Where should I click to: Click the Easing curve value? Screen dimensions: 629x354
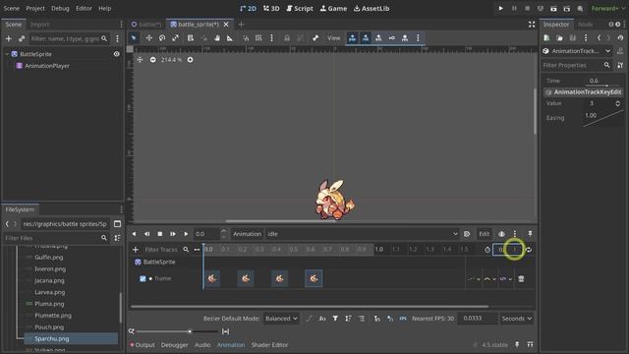coord(602,118)
